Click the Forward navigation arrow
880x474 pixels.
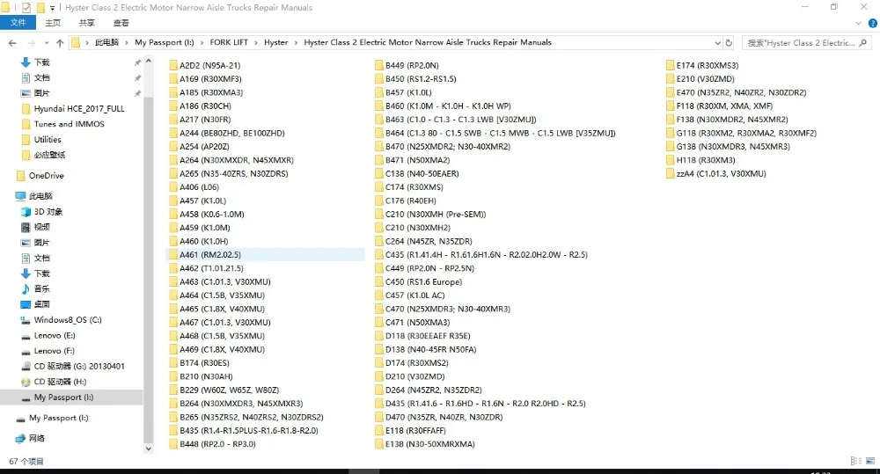32,42
